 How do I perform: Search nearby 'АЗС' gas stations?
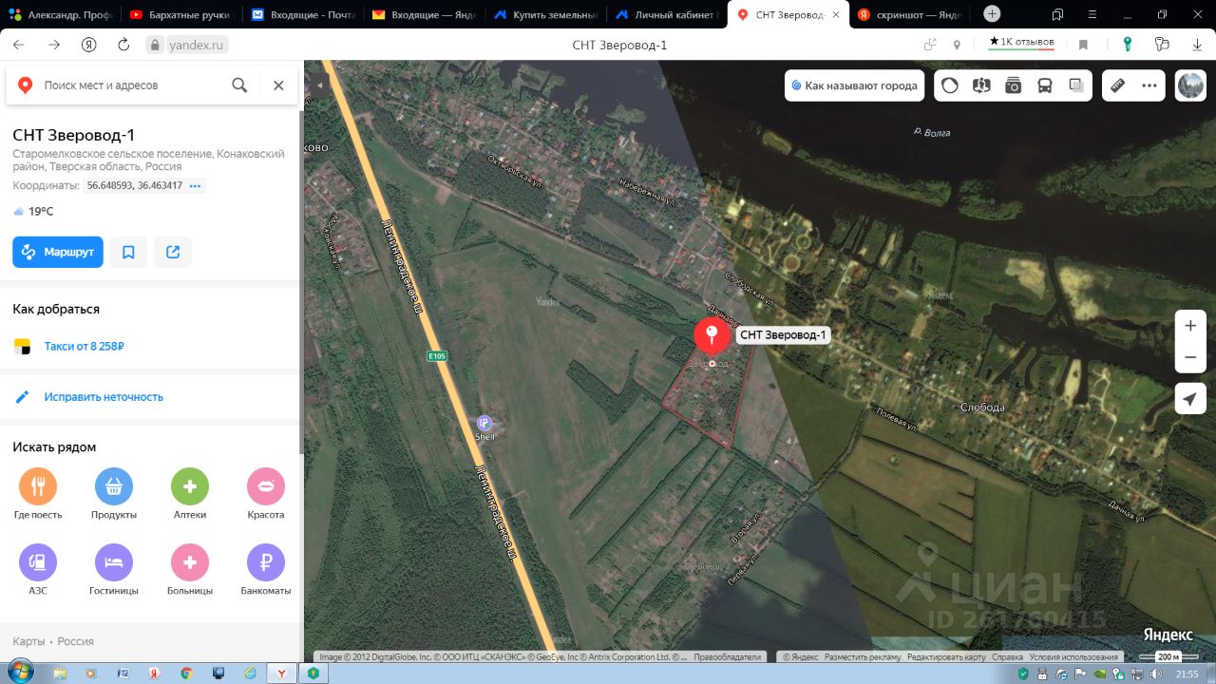[x=38, y=569]
